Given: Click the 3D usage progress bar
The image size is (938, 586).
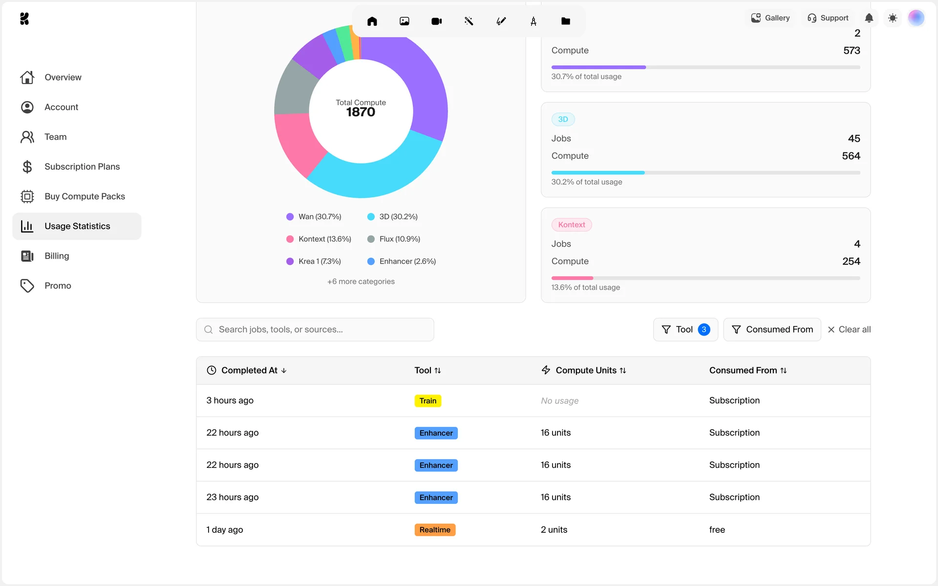Looking at the screenshot, I should (705, 173).
